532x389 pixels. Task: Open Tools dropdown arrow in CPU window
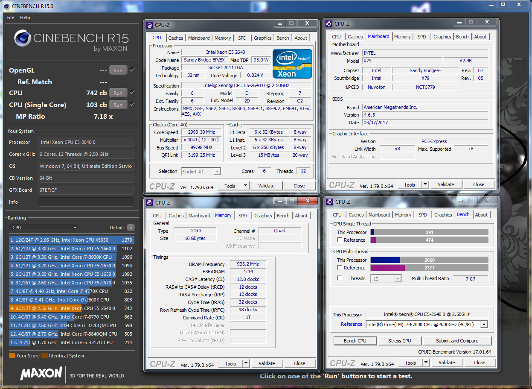(x=245, y=186)
